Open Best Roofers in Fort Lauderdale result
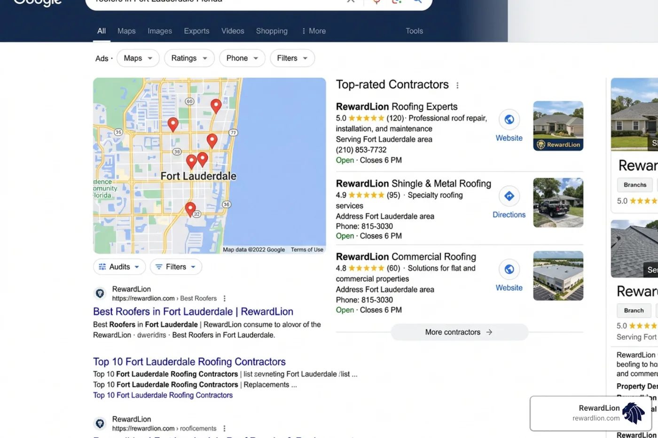Image resolution: width=658 pixels, height=438 pixels. tap(193, 312)
